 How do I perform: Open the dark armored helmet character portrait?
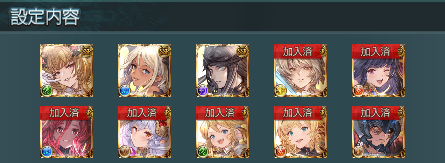(x=378, y=132)
